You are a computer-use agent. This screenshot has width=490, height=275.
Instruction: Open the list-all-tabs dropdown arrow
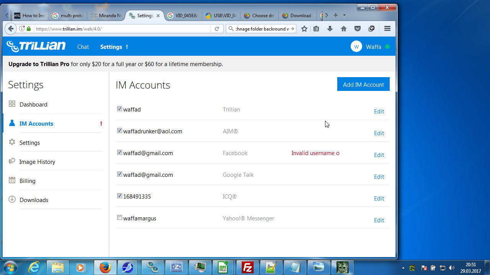tap(344, 15)
